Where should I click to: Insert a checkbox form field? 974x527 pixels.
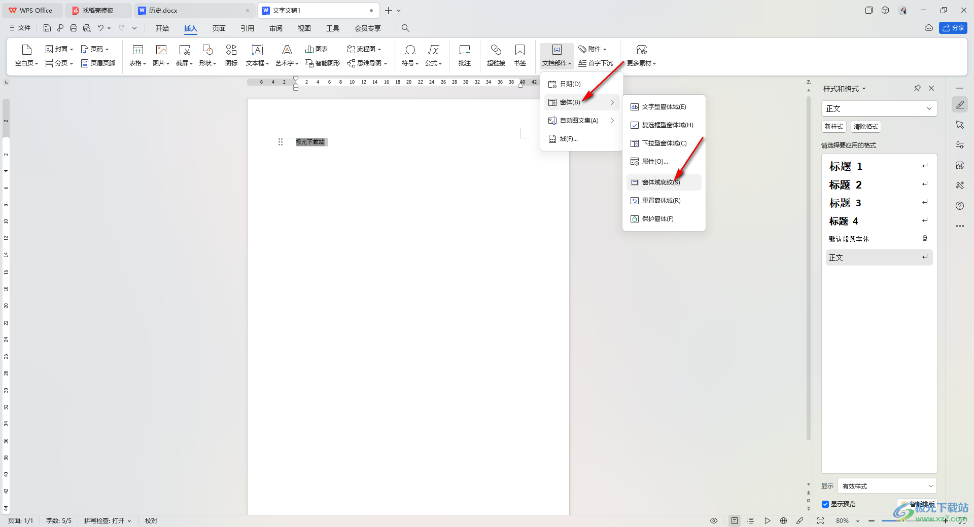664,125
